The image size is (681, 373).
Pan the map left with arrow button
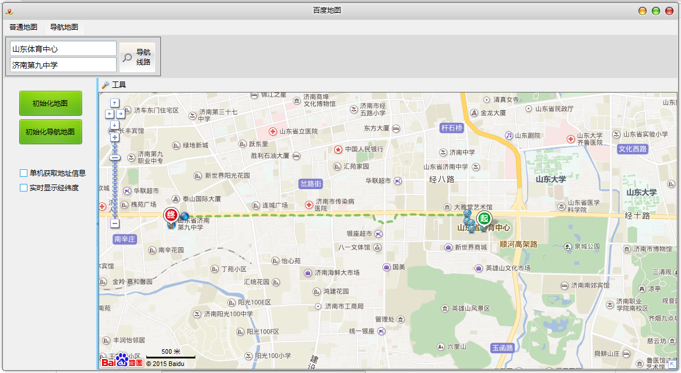point(110,114)
